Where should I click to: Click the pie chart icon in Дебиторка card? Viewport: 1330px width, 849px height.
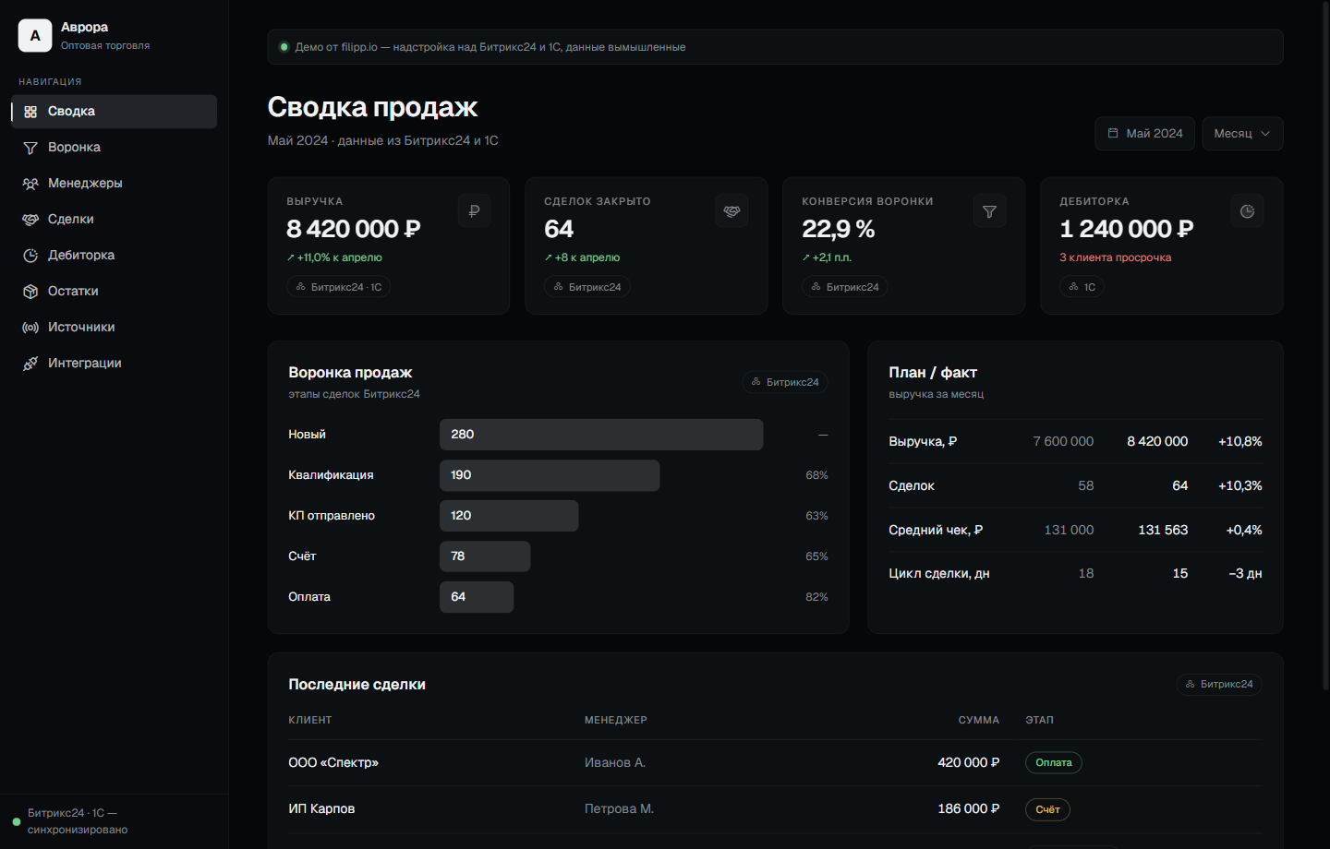1247,211
